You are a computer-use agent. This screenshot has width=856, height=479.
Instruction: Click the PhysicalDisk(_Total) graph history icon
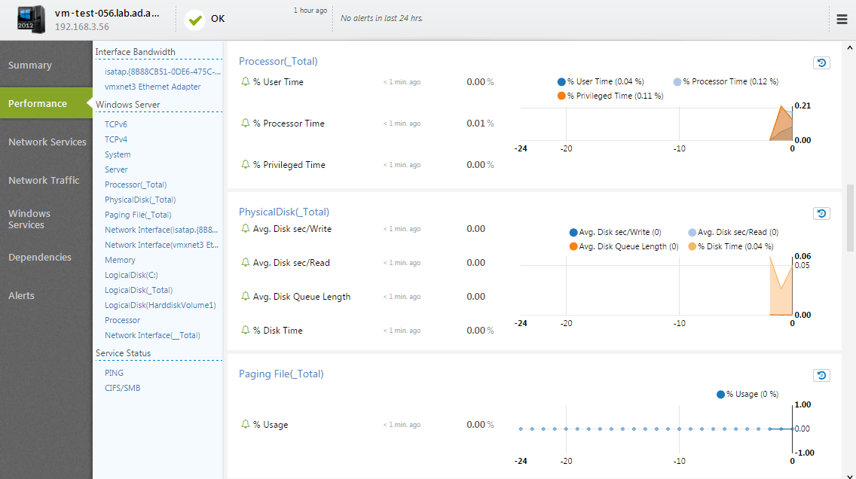(x=821, y=213)
